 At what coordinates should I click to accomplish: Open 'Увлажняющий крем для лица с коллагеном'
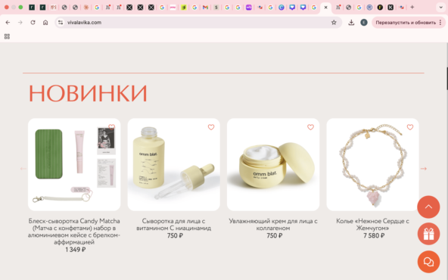point(273,225)
